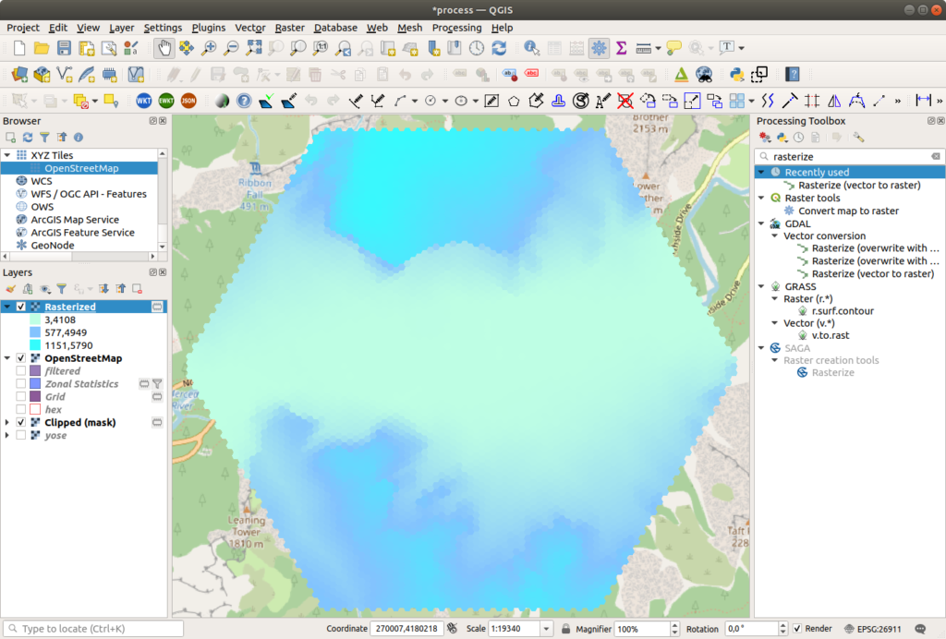Open the Field Calculator
The image size is (946, 639).
coord(576,47)
